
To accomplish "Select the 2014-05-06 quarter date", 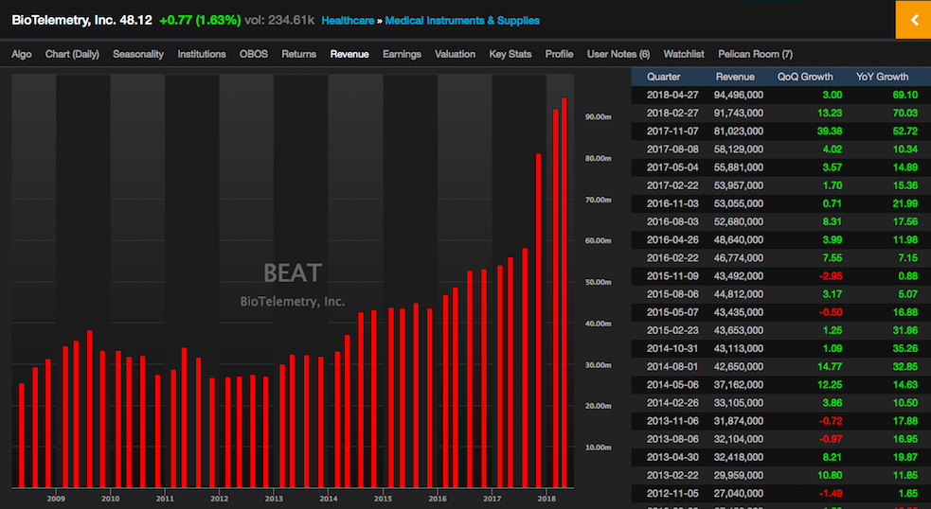I will [x=672, y=384].
